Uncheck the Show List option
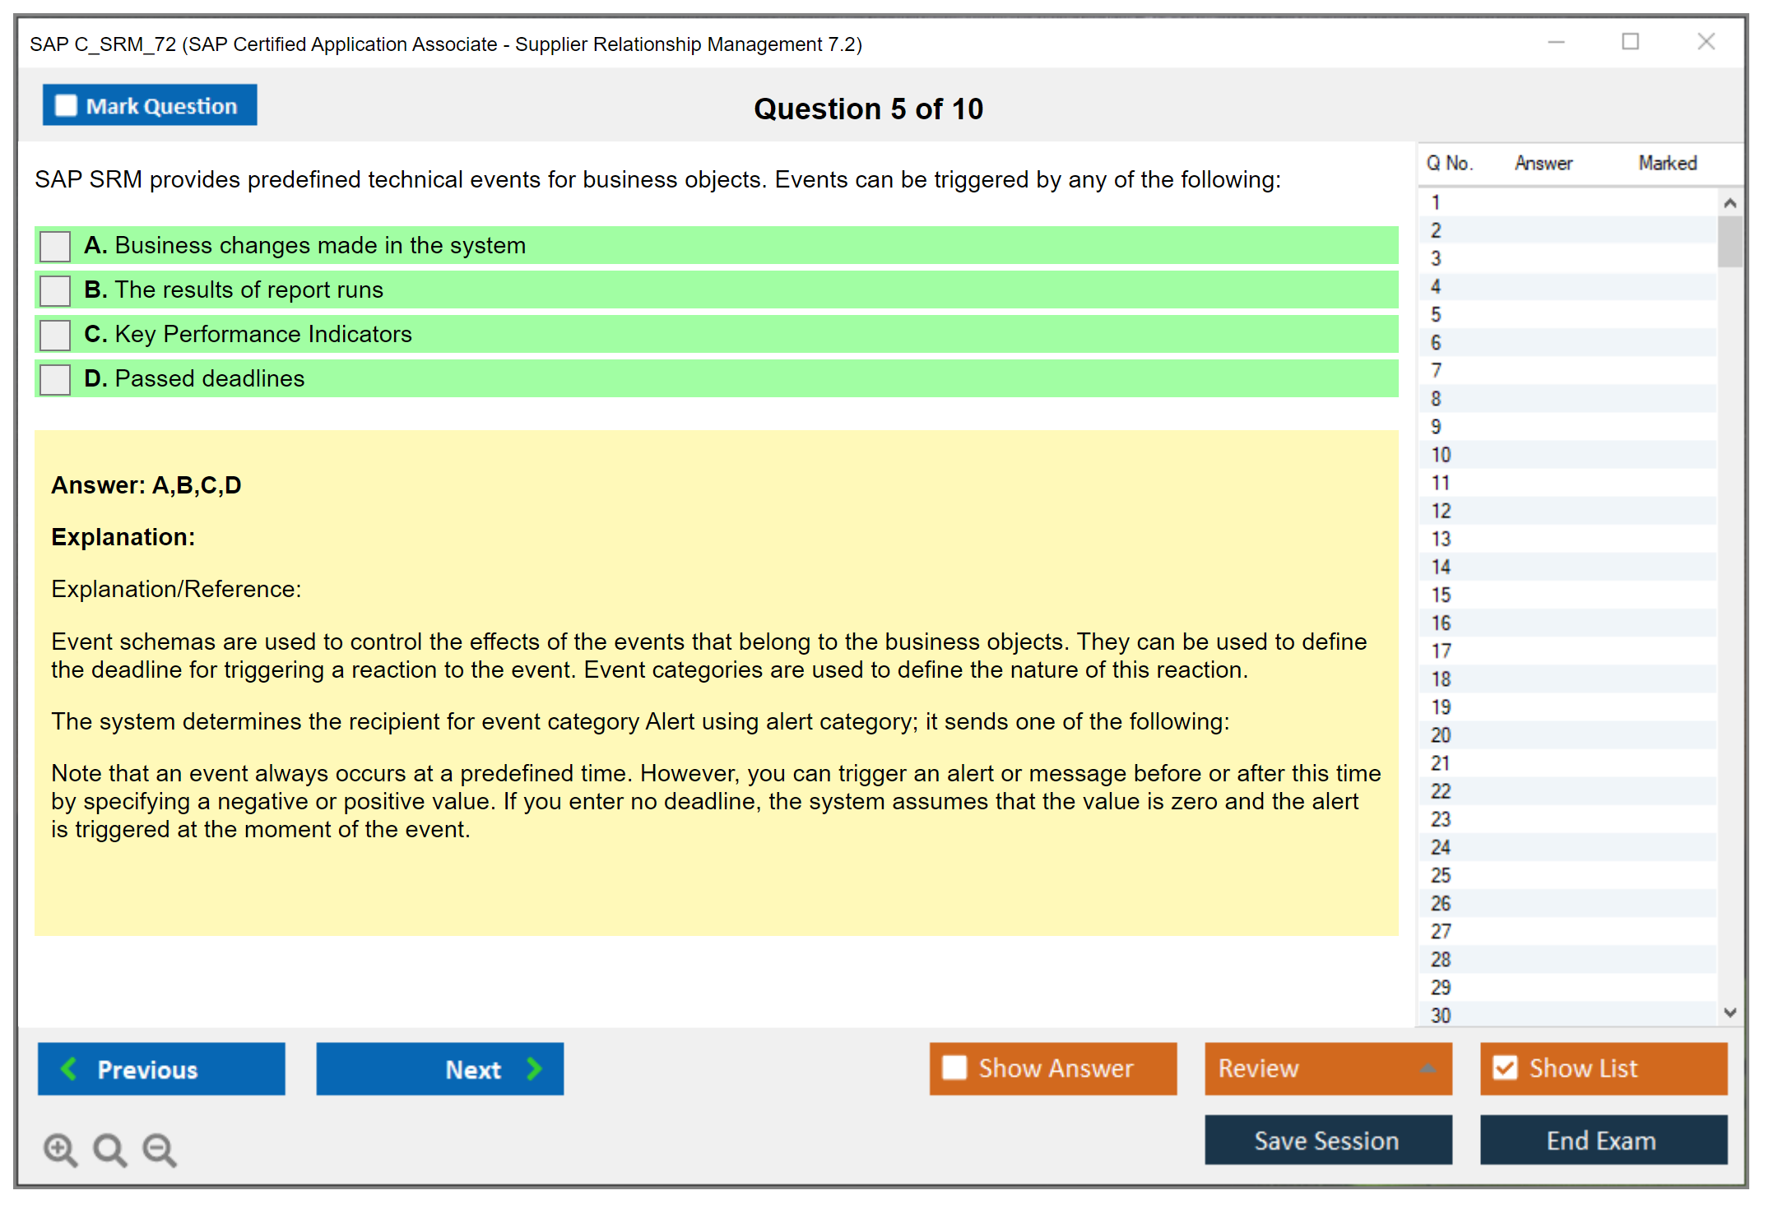The height and width of the screenshot is (1209, 1769). pos(1505,1068)
